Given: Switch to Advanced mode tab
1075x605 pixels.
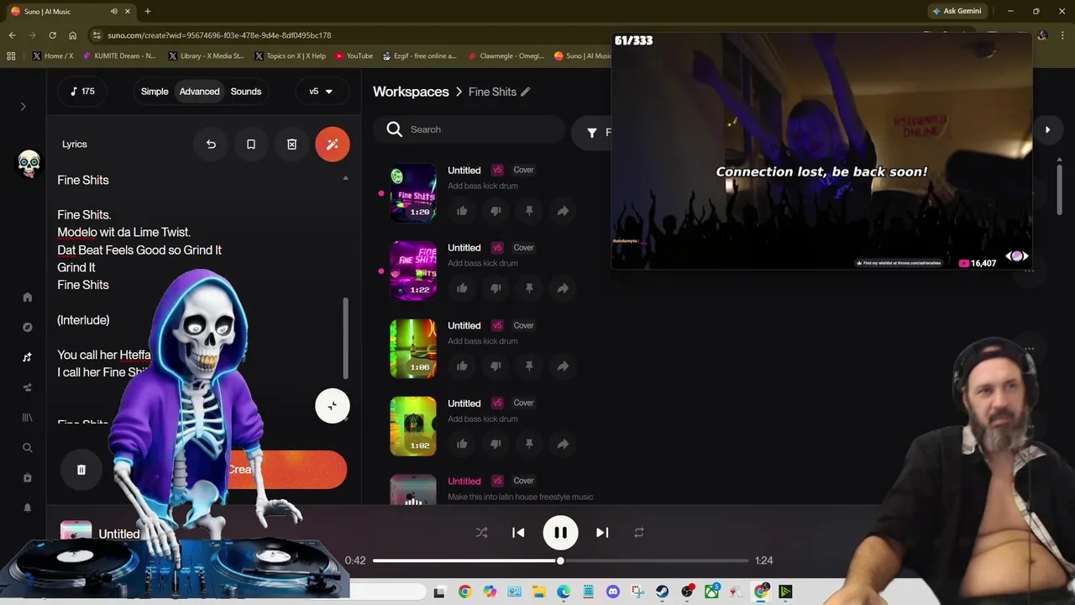Looking at the screenshot, I should 199,92.
